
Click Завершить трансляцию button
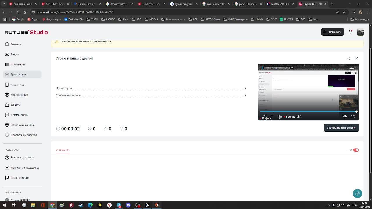click(x=341, y=128)
